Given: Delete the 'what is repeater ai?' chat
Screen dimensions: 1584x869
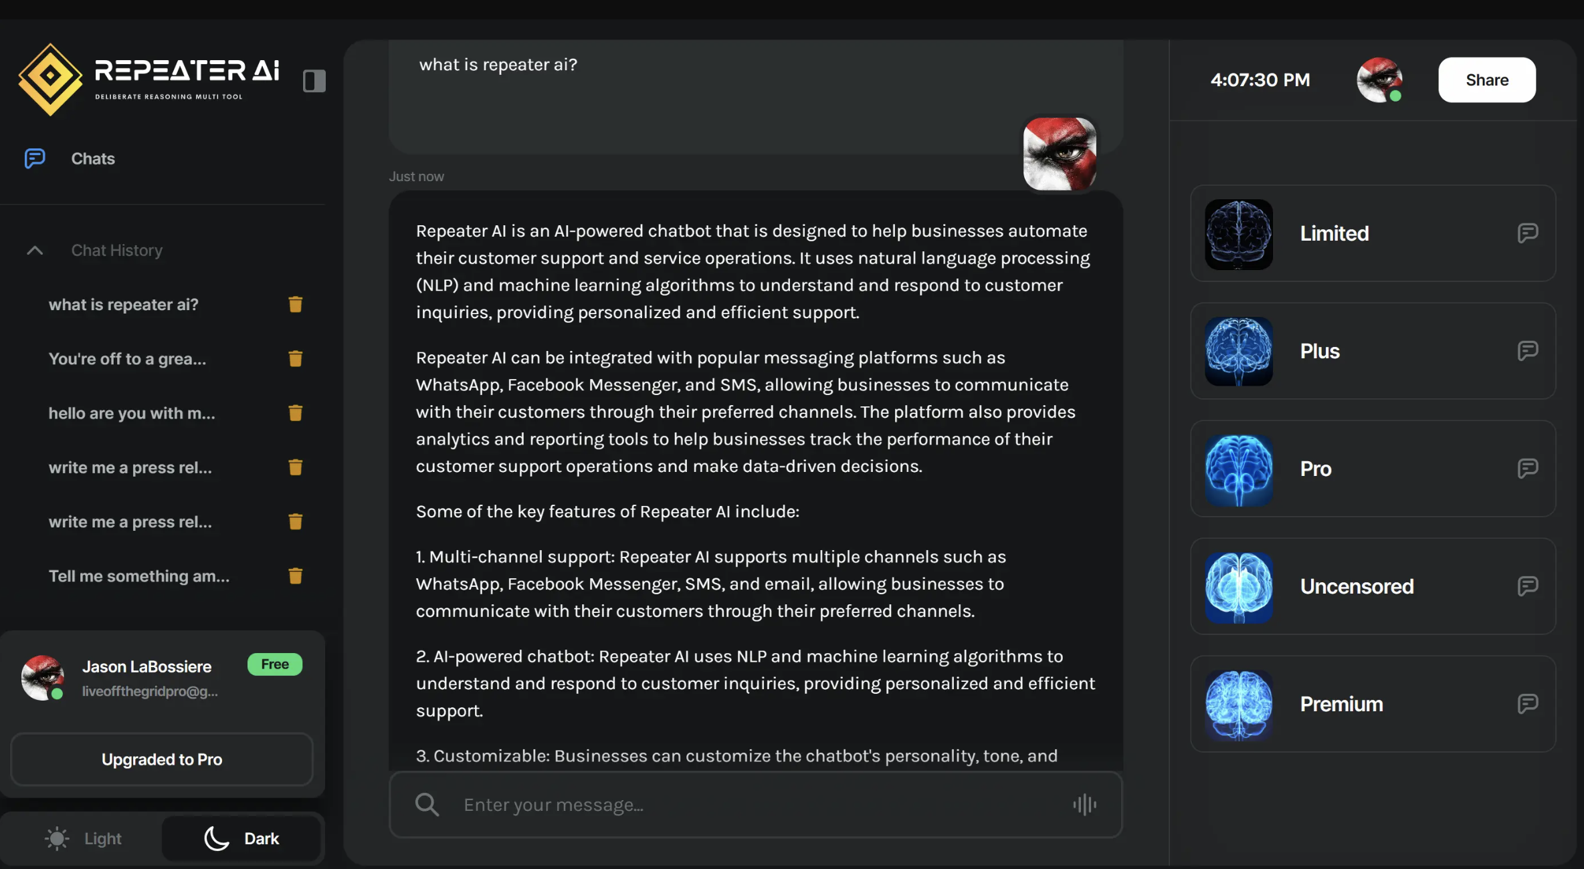Looking at the screenshot, I should [x=295, y=305].
